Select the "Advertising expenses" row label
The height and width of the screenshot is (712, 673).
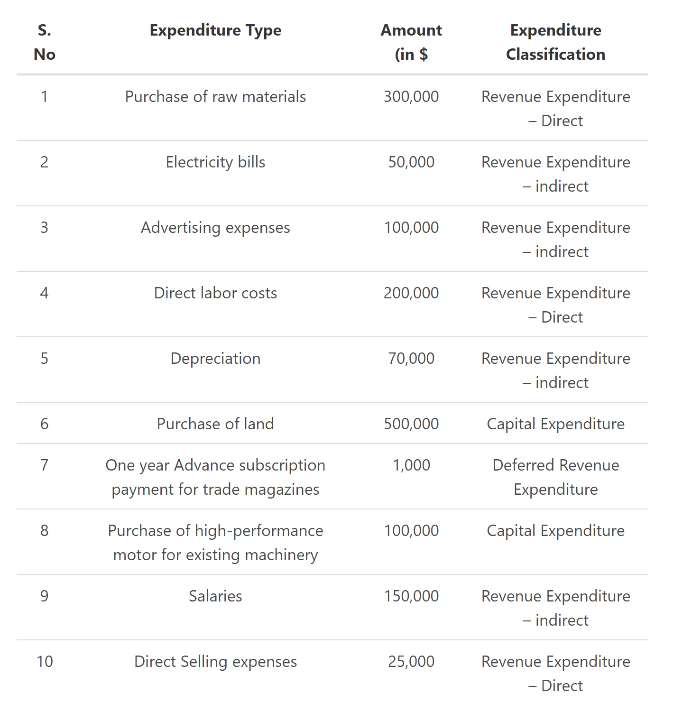(215, 228)
